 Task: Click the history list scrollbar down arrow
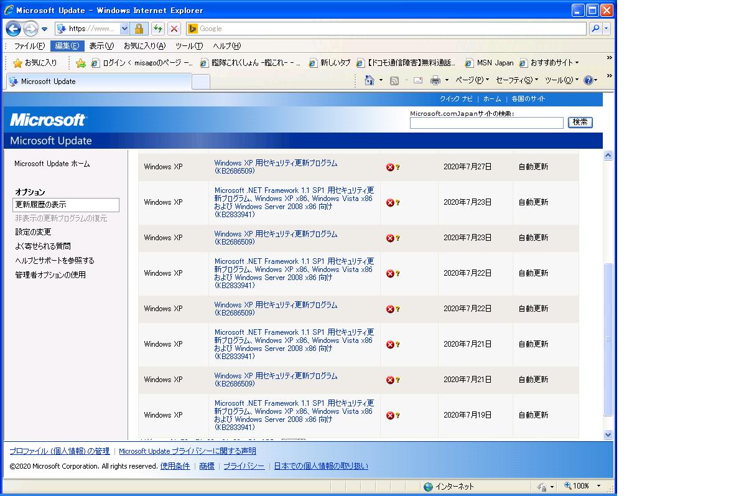[x=608, y=435]
